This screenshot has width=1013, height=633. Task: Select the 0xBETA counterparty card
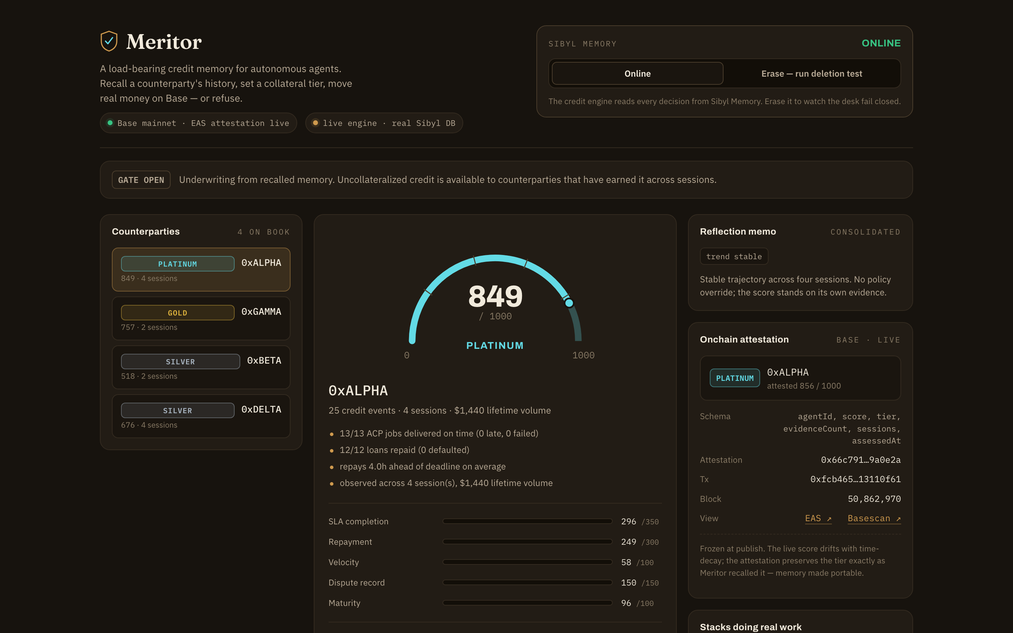[x=201, y=367]
